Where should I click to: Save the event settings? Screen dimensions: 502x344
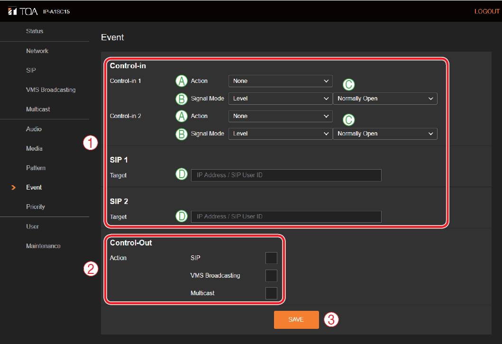[x=296, y=320]
